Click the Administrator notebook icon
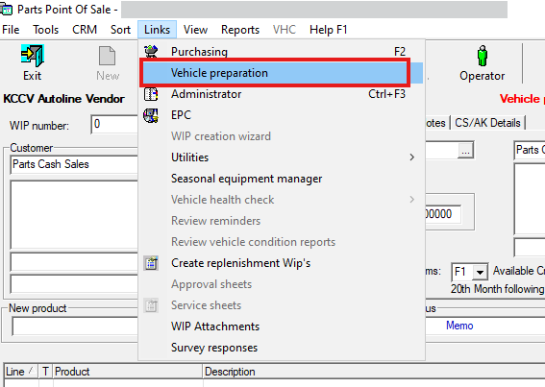 coord(151,94)
